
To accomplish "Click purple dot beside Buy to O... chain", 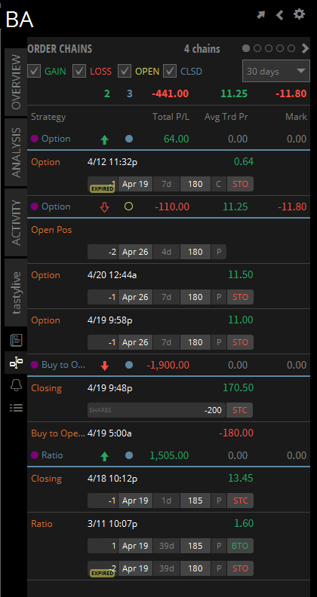I will click(35, 365).
